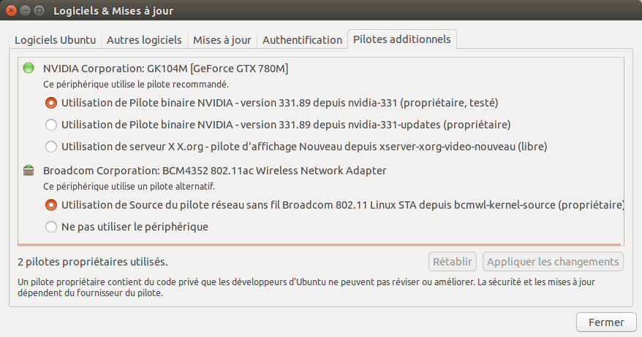Image resolution: width=642 pixels, height=337 pixels.
Task: Choose "Ne pas utiliser le périphérique" option
Action: (x=51, y=227)
